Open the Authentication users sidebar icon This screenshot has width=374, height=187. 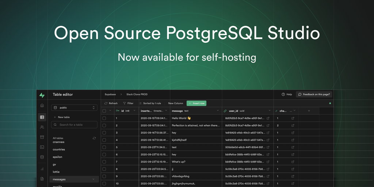click(x=42, y=127)
